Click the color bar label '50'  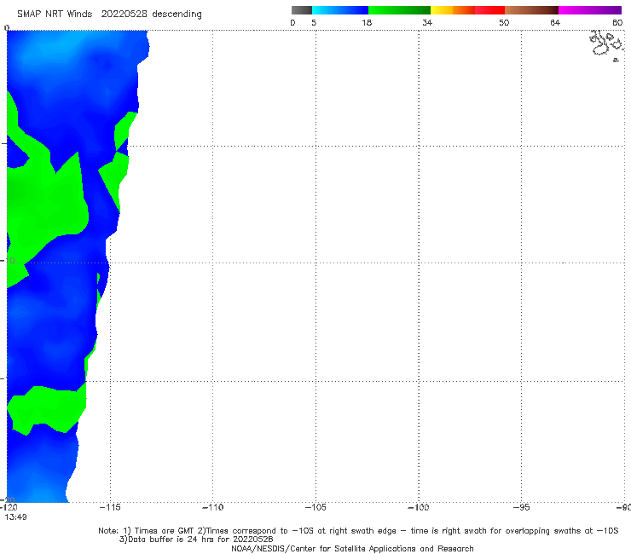[x=504, y=22]
